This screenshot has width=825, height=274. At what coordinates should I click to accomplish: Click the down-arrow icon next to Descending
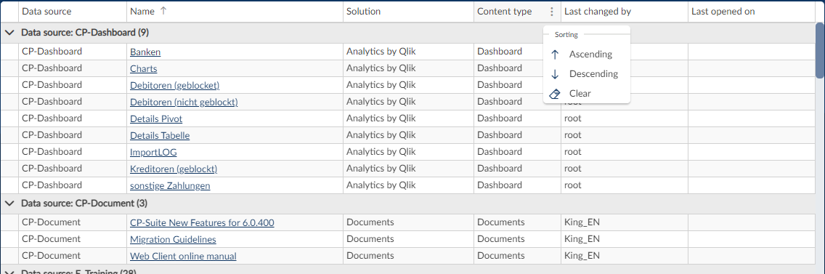click(x=555, y=74)
